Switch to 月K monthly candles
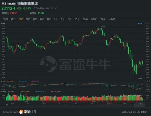 pos(35,19)
